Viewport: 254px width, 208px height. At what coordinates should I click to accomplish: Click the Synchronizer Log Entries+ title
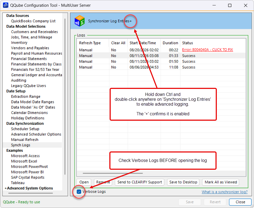point(110,21)
